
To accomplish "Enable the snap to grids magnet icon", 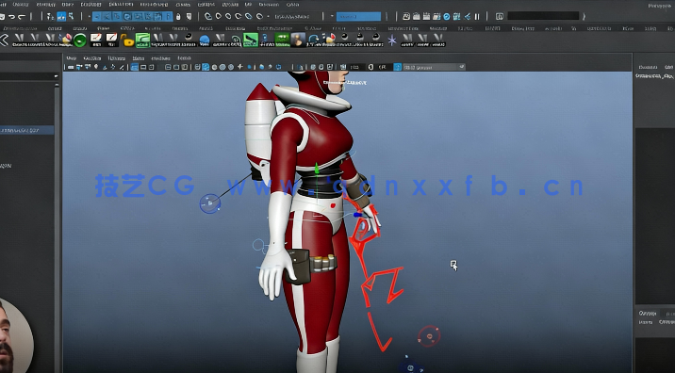I will [208, 17].
